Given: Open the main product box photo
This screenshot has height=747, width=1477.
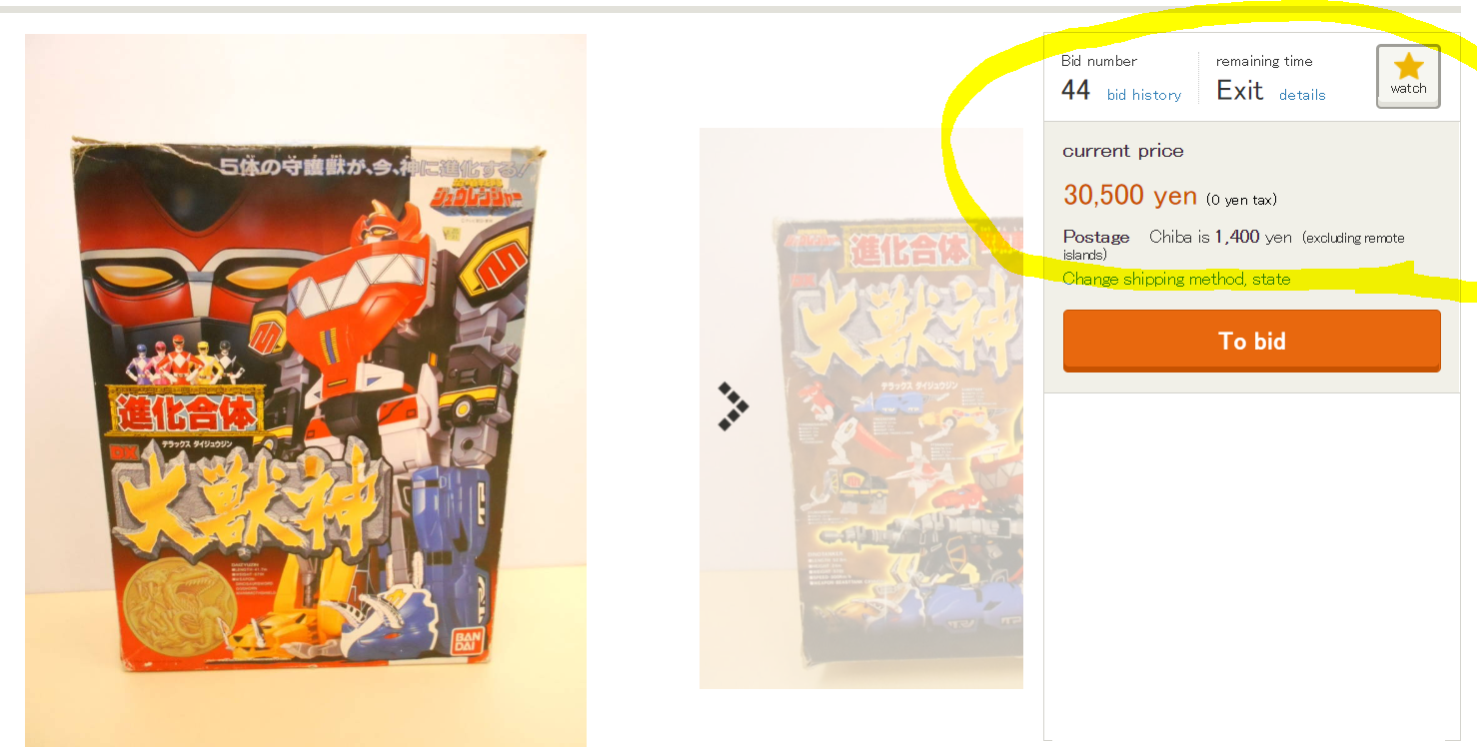Looking at the screenshot, I should pyautogui.click(x=306, y=390).
